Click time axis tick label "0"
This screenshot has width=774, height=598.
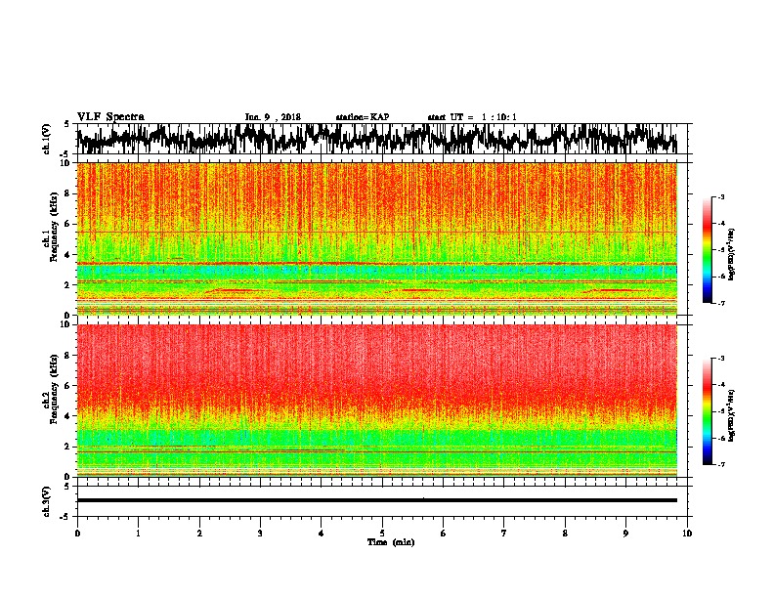click(77, 534)
